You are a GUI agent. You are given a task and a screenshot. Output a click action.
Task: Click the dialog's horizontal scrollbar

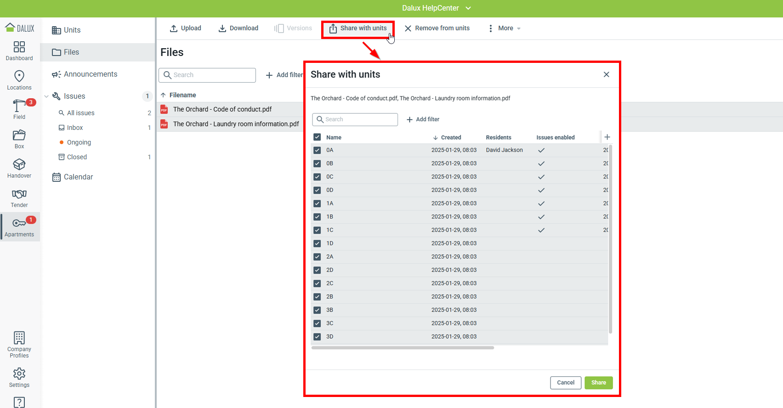pyautogui.click(x=403, y=348)
